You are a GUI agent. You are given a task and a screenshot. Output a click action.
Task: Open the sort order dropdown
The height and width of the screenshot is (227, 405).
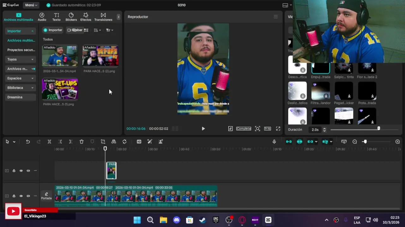pos(97,30)
